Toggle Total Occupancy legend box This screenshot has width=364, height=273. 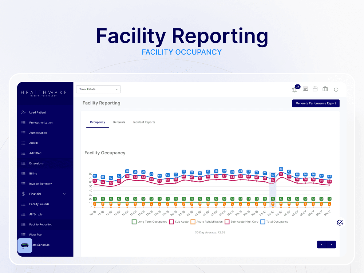(x=263, y=222)
